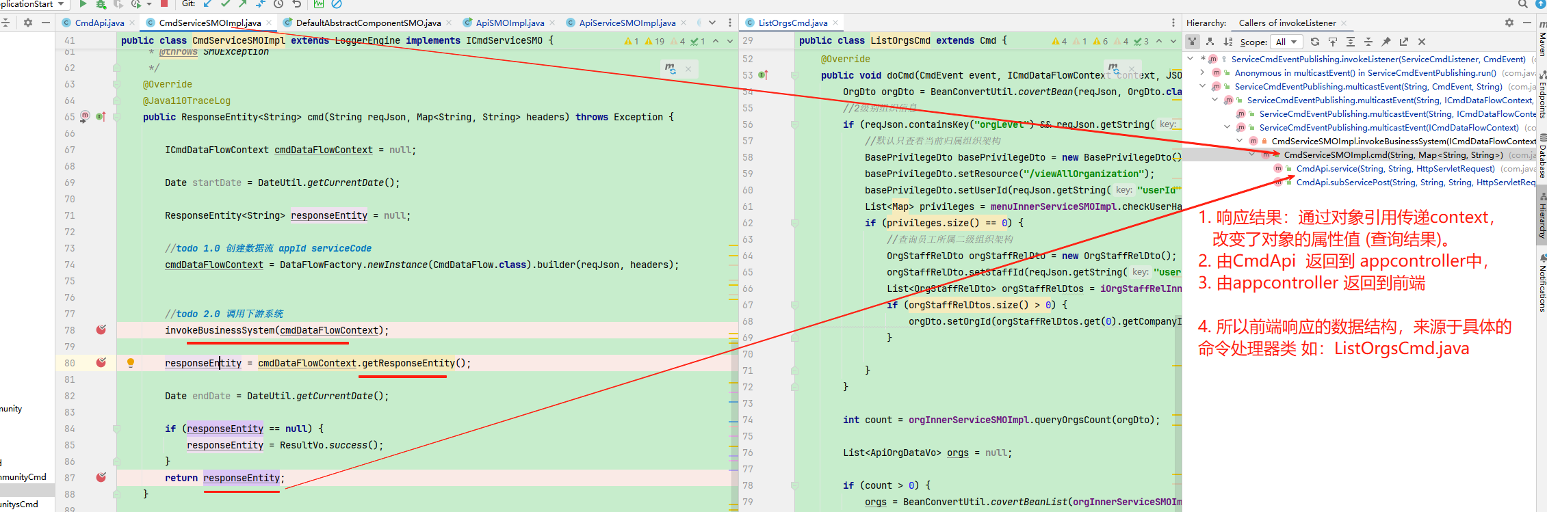The height and width of the screenshot is (512, 1547).
Task: Fold the cmd method at line 65
Action: pyautogui.click(x=117, y=117)
